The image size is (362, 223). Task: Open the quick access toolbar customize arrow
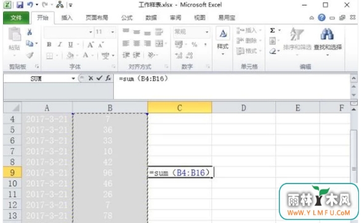71,5
